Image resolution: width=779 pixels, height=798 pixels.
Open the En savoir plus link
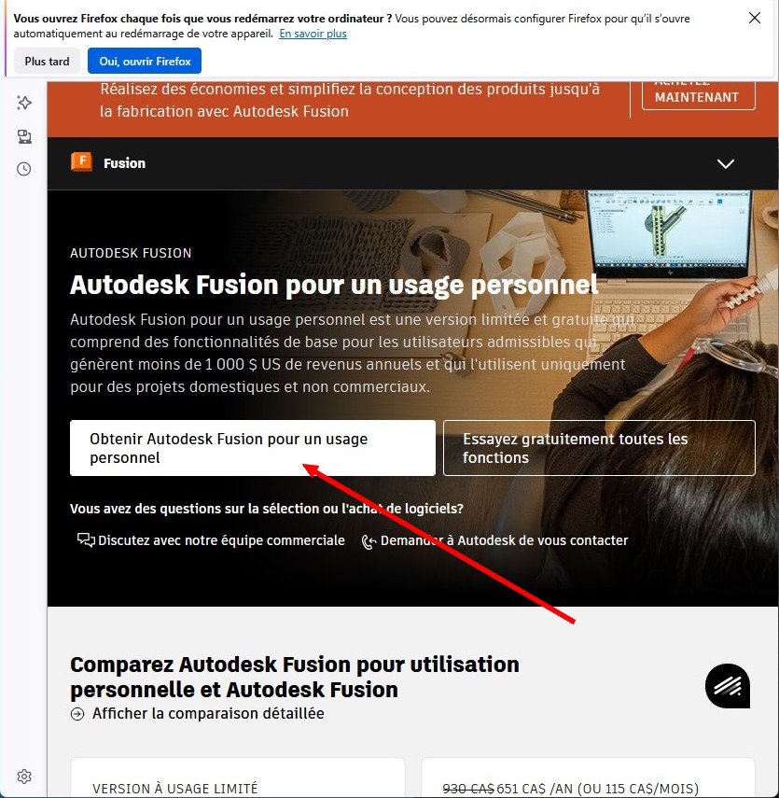[x=313, y=34]
